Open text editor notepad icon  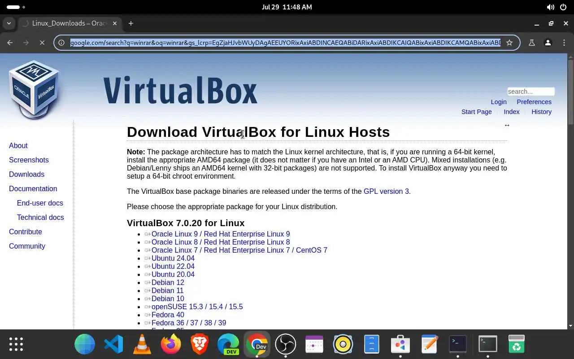coord(429,344)
